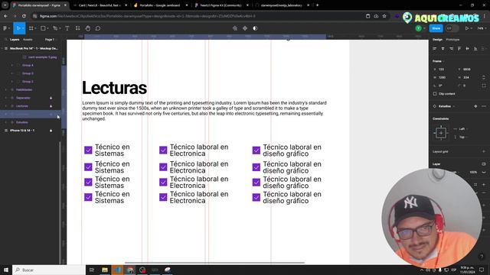Open Chrome from the taskbar

pos(130,270)
